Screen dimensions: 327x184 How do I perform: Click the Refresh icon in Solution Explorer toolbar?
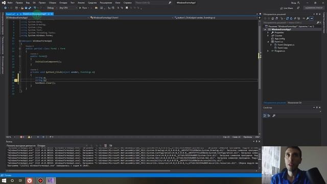pyautogui.click(x=291, y=18)
